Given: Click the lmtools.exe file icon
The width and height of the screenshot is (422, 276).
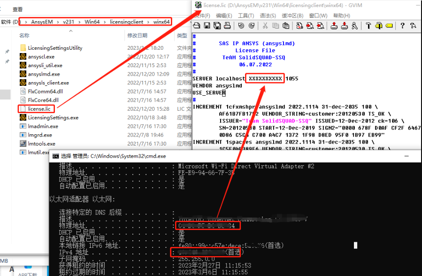Looking at the screenshot, I should tap(23, 144).
